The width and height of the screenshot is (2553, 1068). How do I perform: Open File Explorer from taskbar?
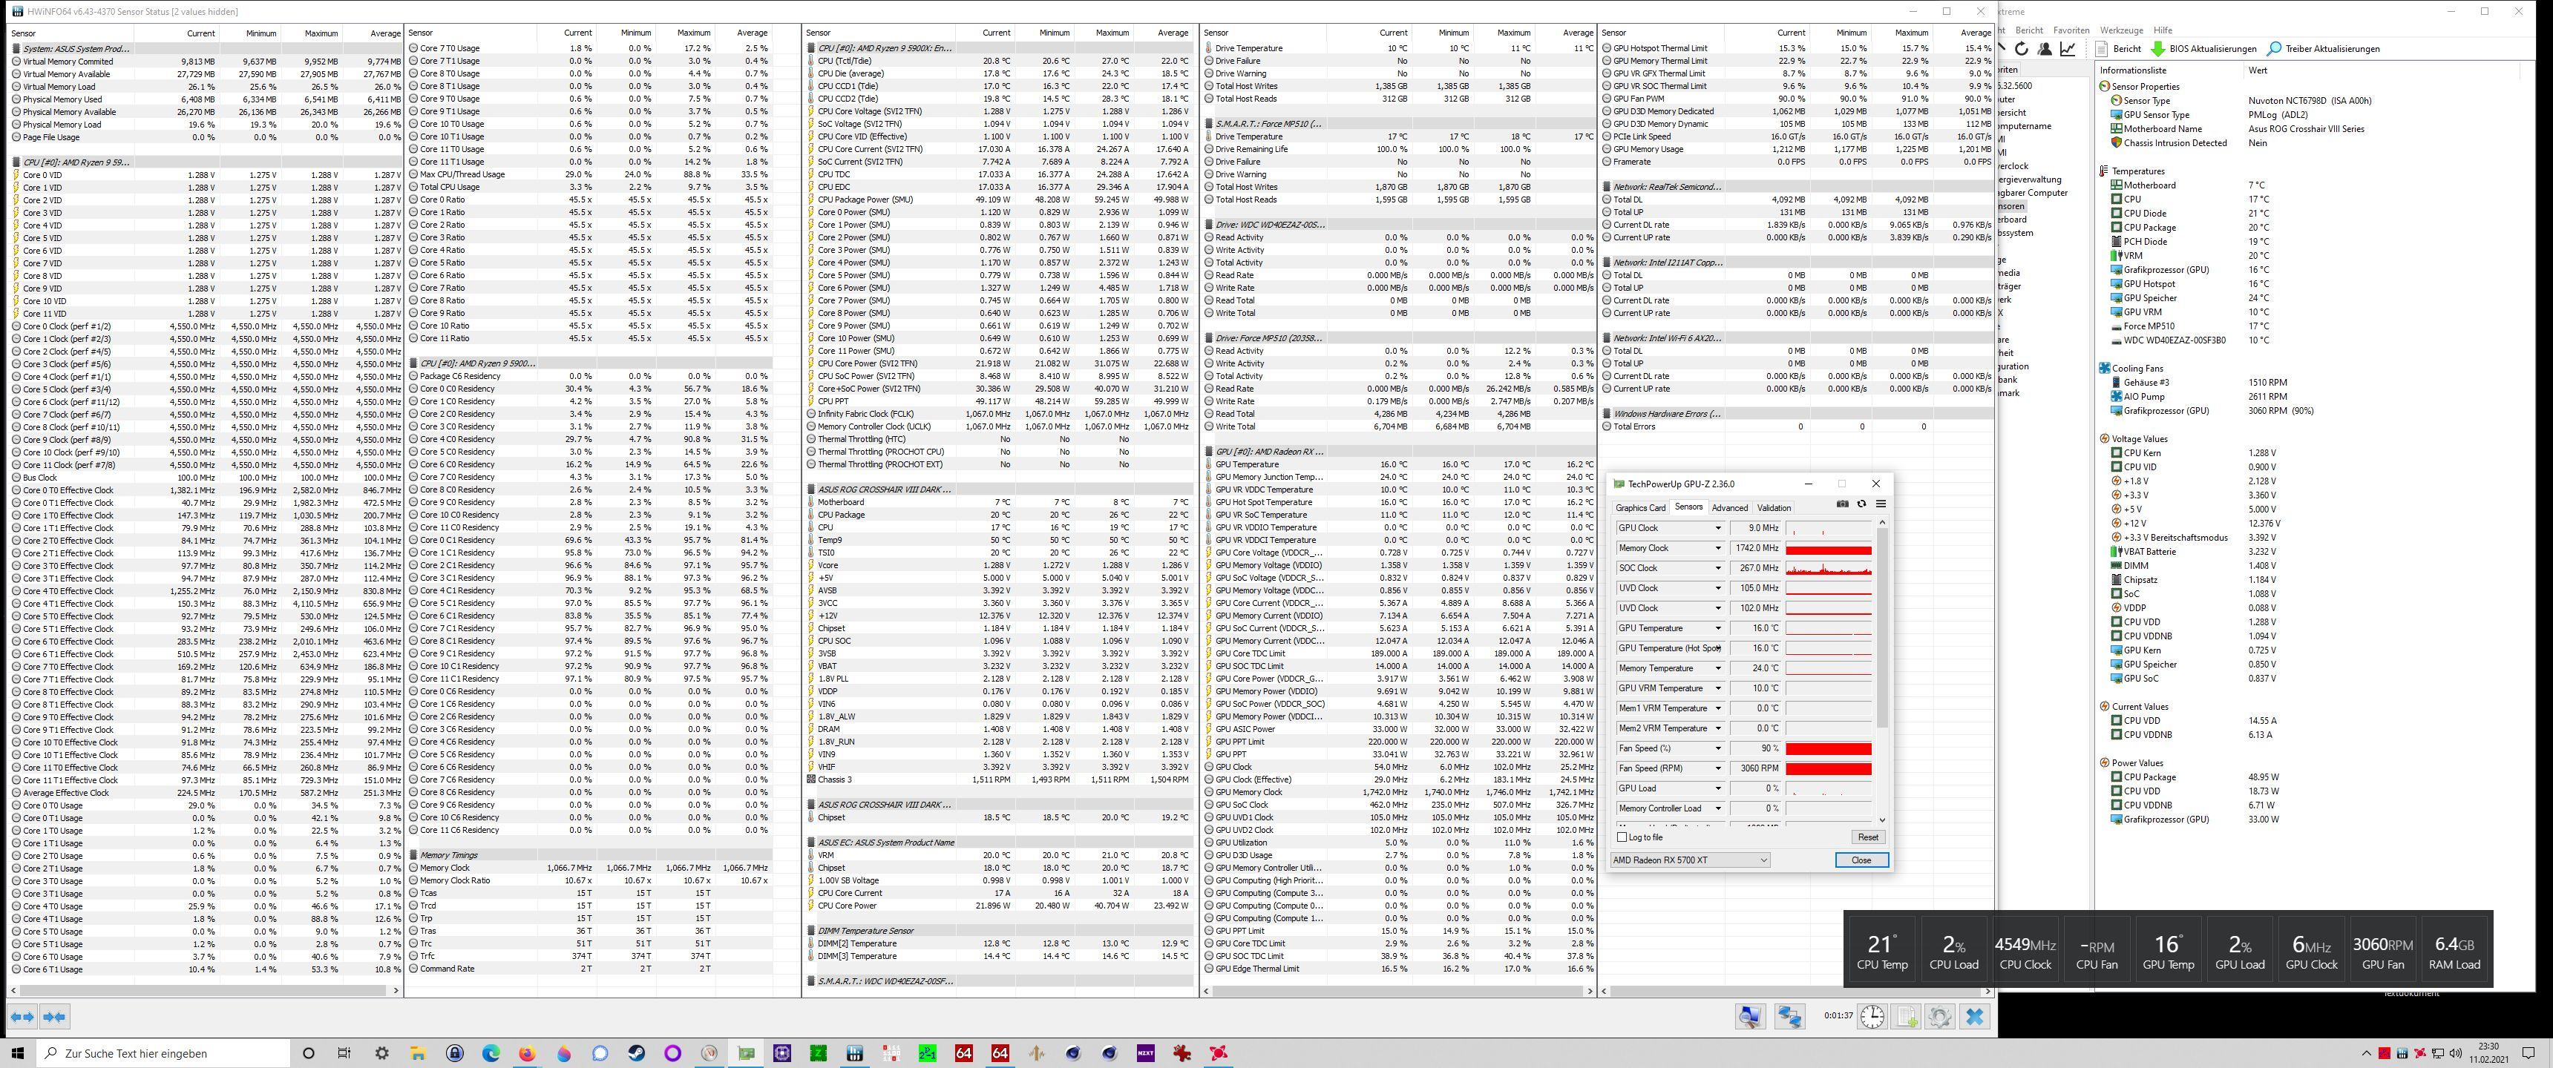click(x=417, y=1053)
